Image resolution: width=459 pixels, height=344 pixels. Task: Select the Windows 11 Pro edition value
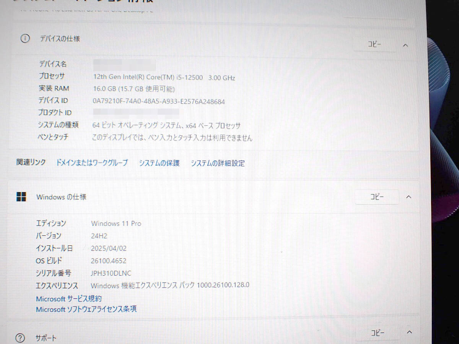click(x=116, y=223)
